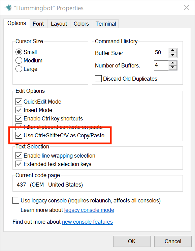
Task: Decrease Number of Buffers with down arrow
Action: (173, 67)
